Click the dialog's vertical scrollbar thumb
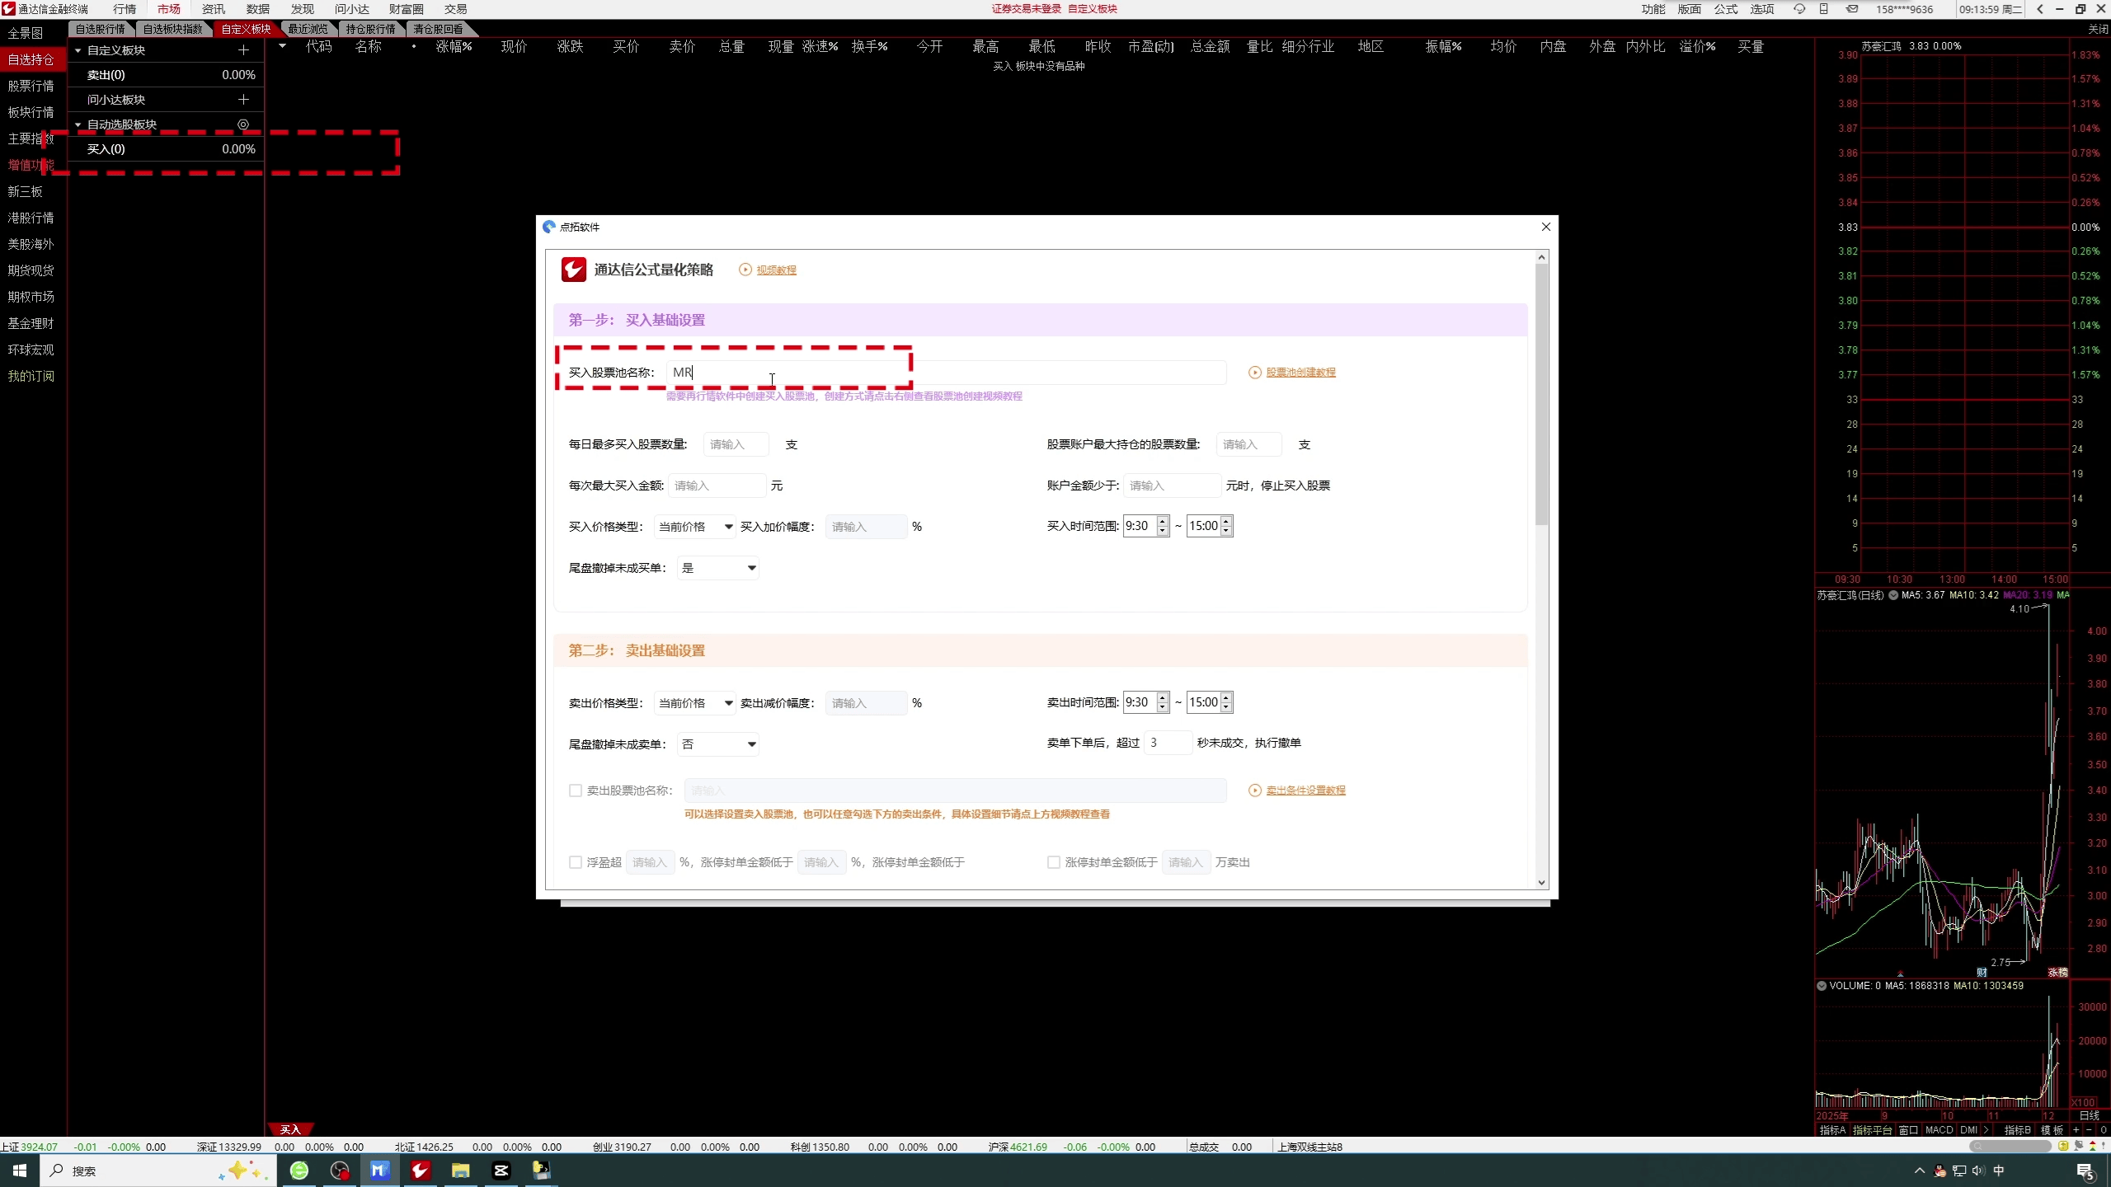 point(1541,396)
